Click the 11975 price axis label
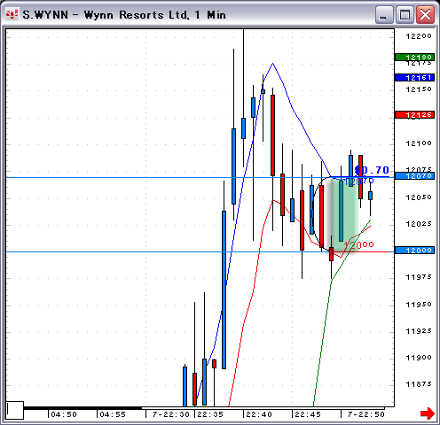Image resolution: width=440 pixels, height=425 pixels. click(x=419, y=277)
